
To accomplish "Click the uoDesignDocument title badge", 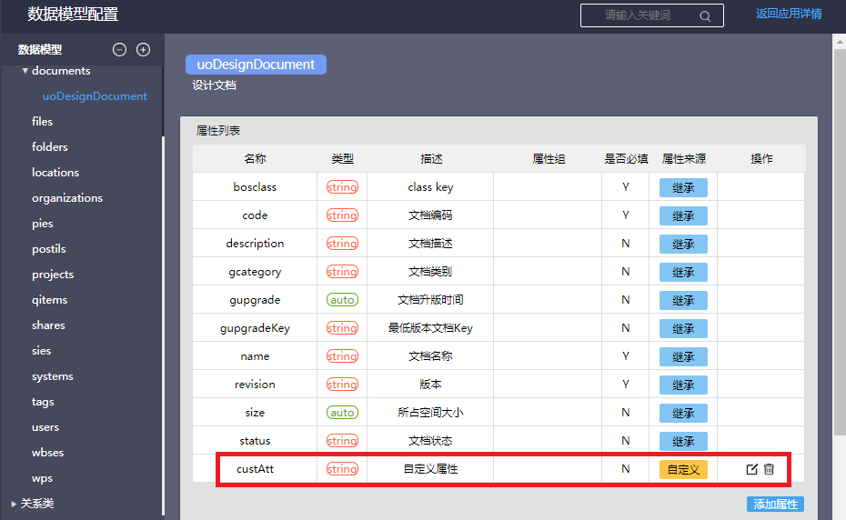I will click(256, 65).
